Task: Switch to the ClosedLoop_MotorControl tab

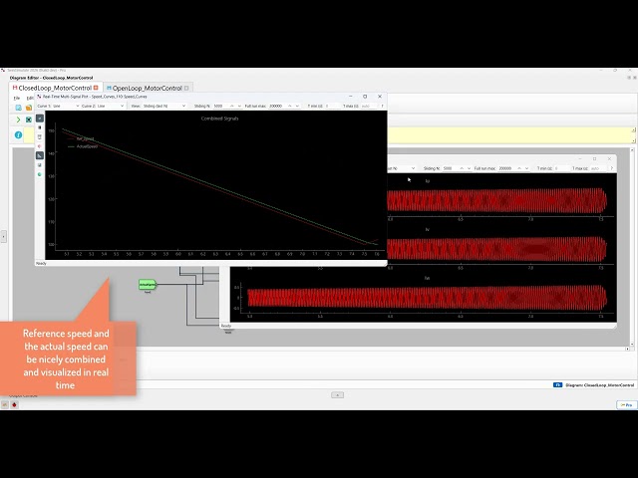Action: (55, 88)
